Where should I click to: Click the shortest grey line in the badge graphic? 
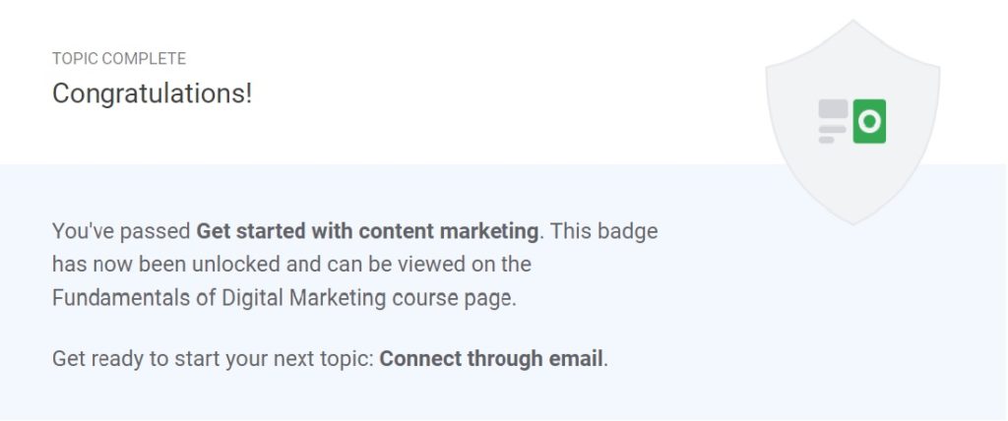tap(826, 140)
